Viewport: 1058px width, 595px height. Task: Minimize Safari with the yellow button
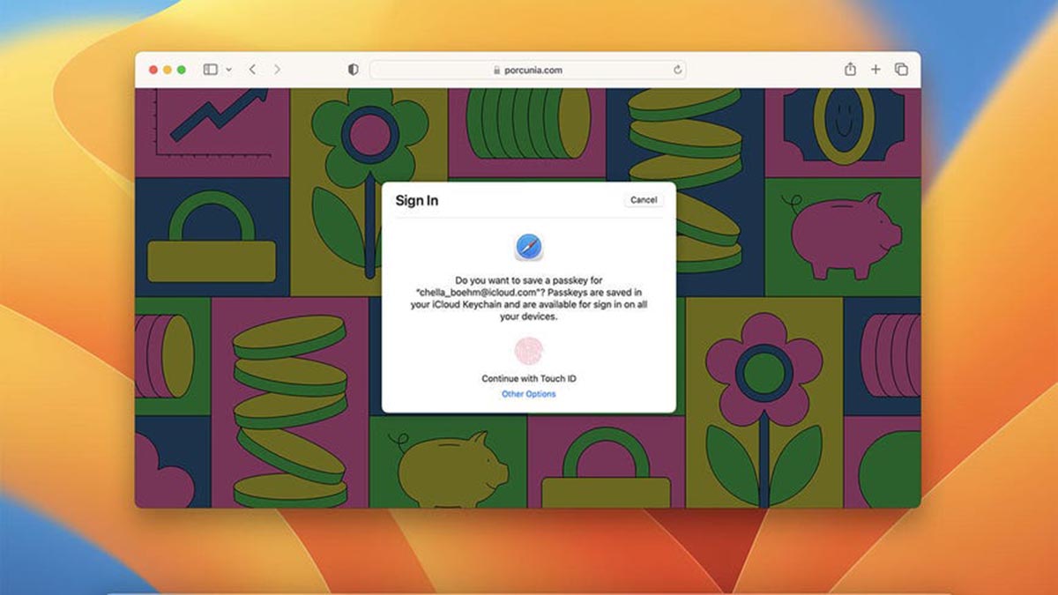click(168, 70)
